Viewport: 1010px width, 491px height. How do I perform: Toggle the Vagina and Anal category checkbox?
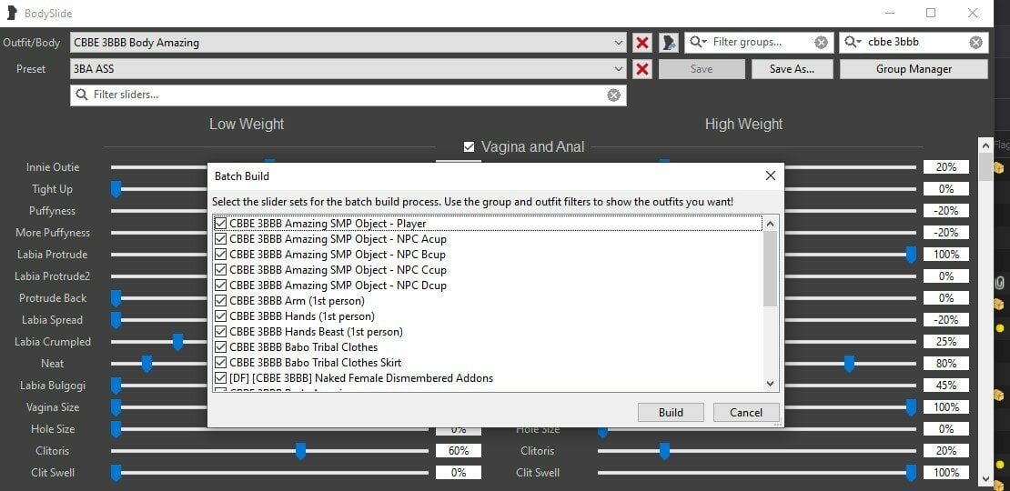tap(469, 146)
